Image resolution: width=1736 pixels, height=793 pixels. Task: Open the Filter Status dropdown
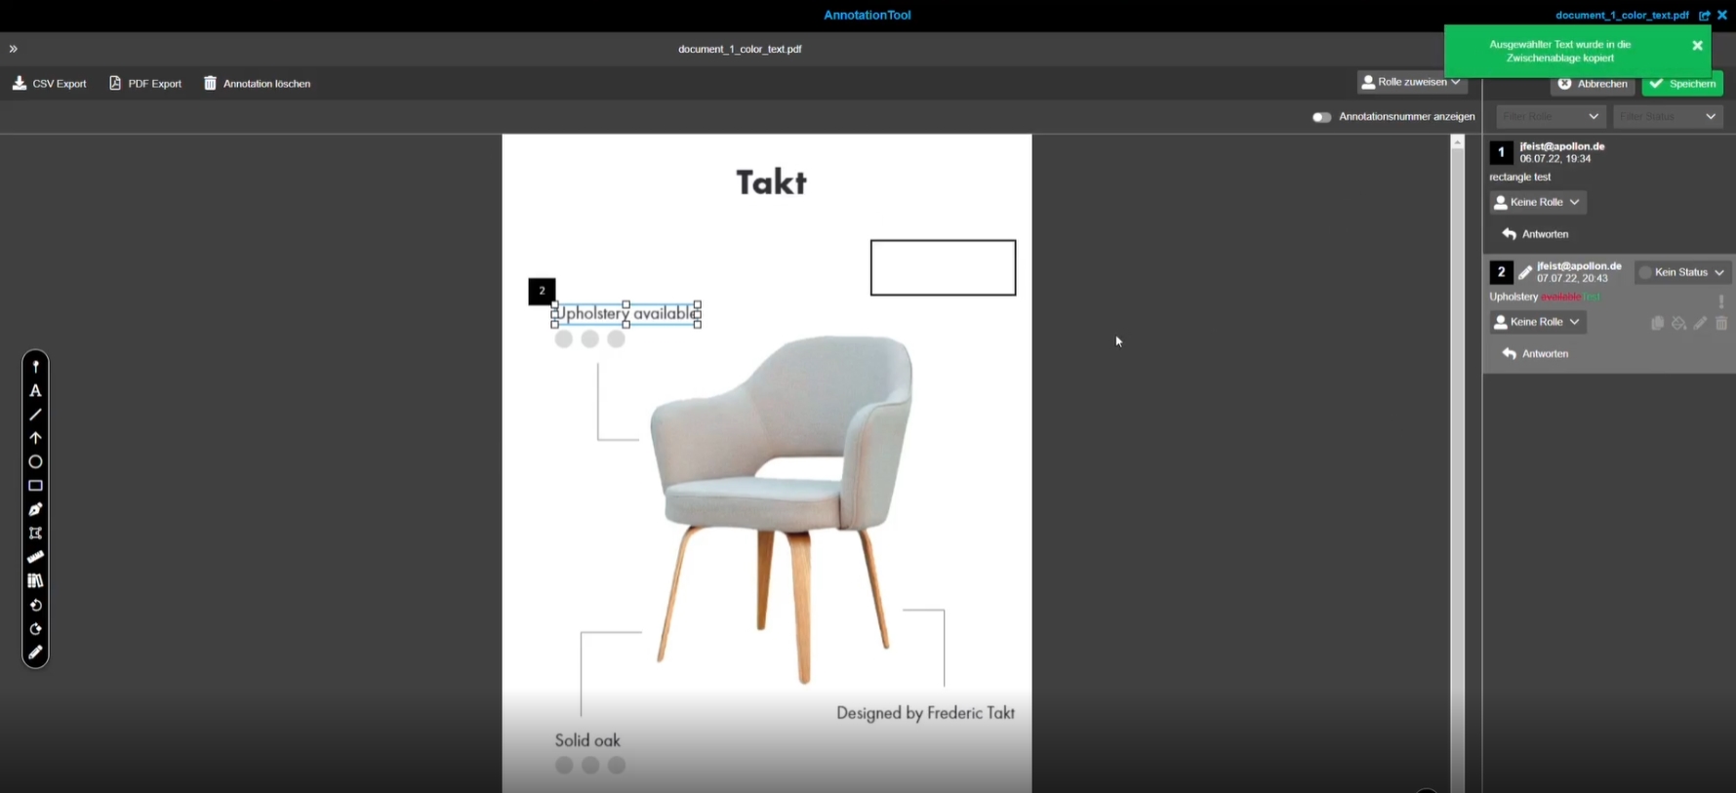pos(1668,117)
